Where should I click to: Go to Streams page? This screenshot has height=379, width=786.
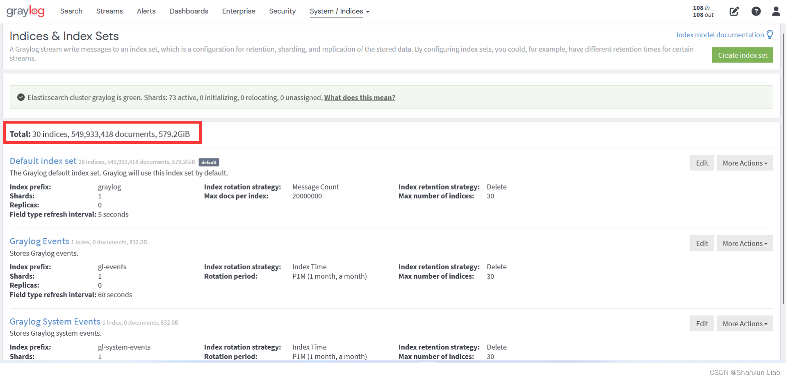point(109,11)
